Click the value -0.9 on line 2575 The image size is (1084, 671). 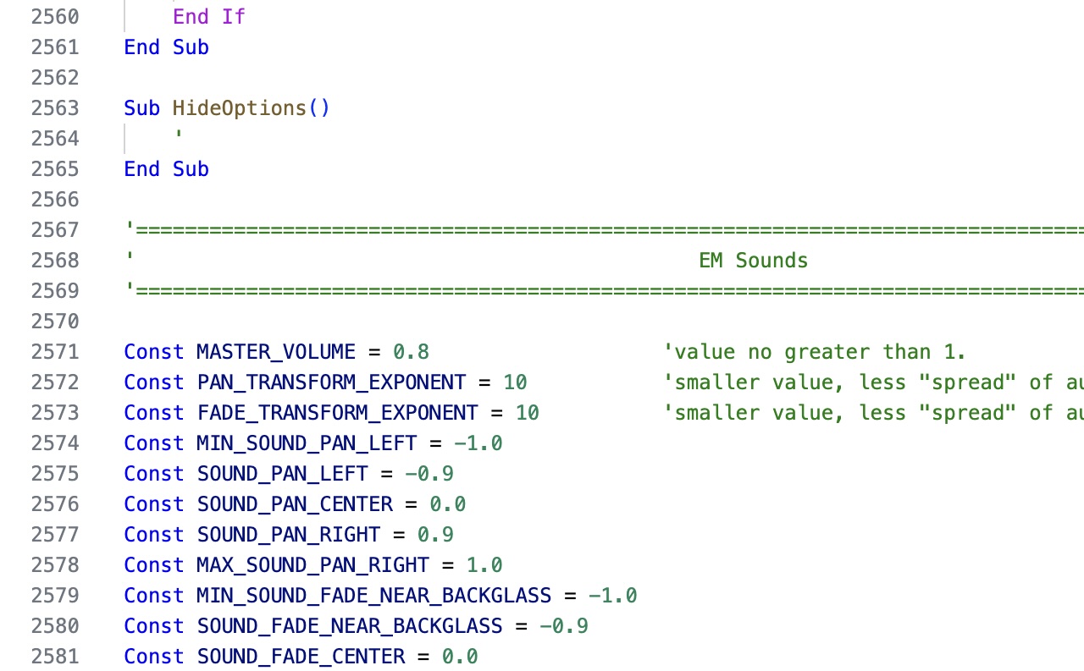click(x=429, y=474)
